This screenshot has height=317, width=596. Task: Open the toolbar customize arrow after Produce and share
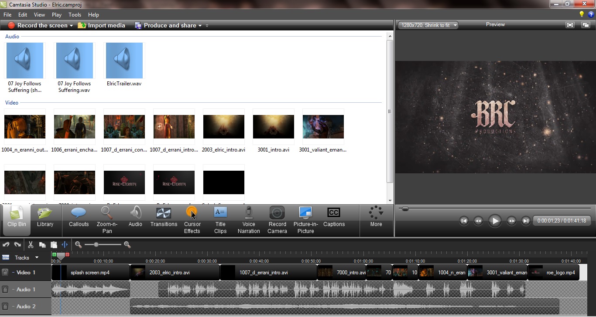[x=207, y=26]
